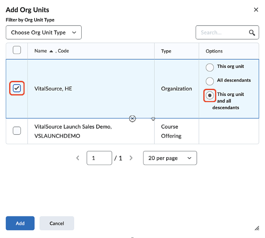The height and width of the screenshot is (238, 265).
Task: Click the blue Add button
Action: pos(20,223)
